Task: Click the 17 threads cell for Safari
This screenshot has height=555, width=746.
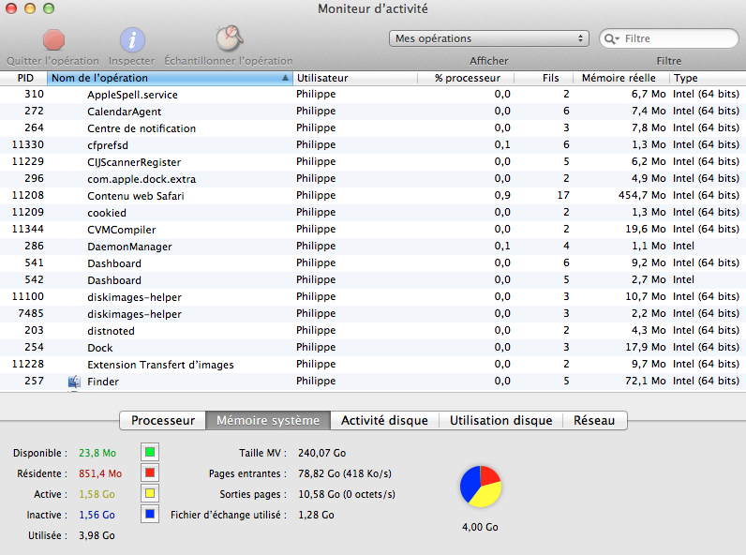Action: [563, 195]
